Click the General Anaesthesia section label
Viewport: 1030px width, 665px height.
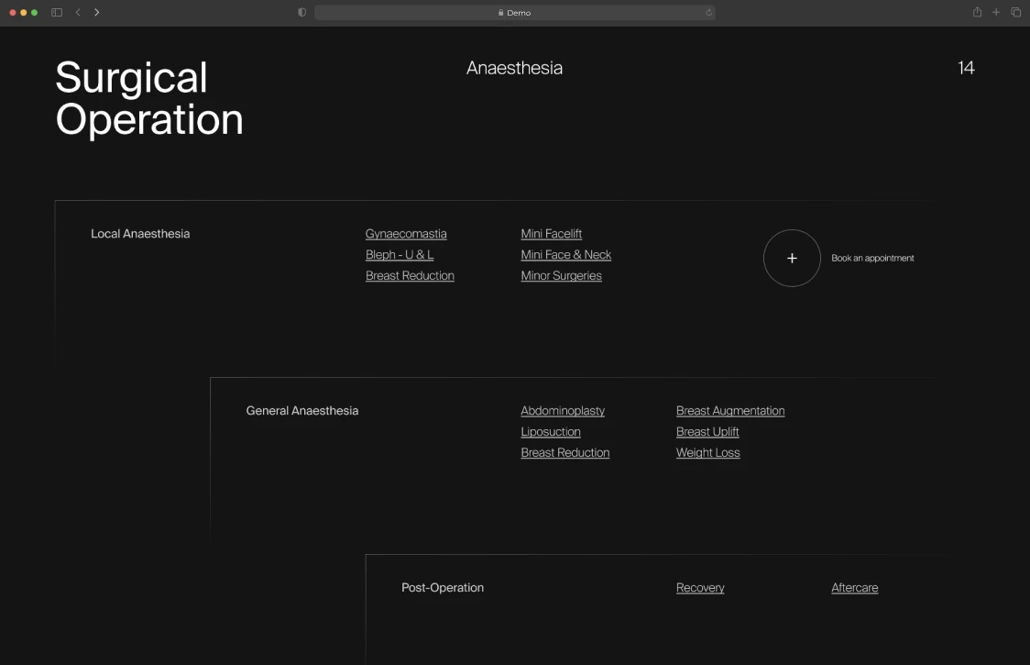click(302, 410)
